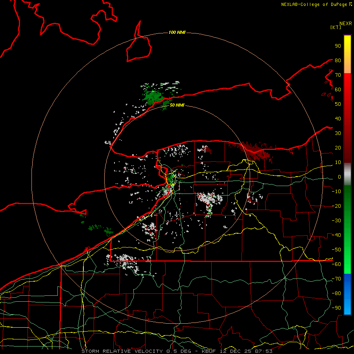The width and height of the screenshot is (354, 354).
Task: Select the -90 value on the velocity scale
Action: pos(336,308)
